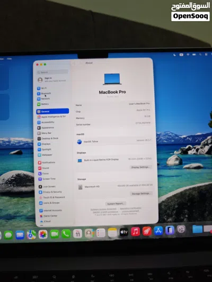Open Apple TV from the Dock
Image resolution: width=212 pixels, height=282 pixels.
(124, 232)
